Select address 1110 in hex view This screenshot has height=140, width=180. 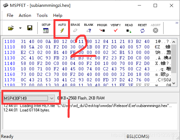10,47
